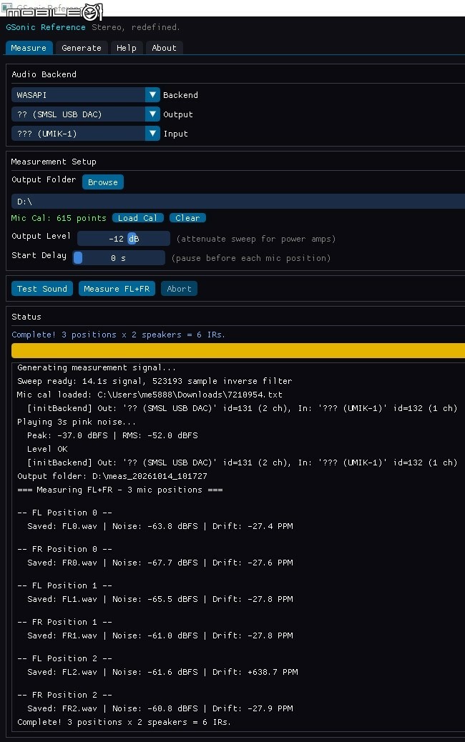Click 'Saved: FL2.wav' line with +638.7 PPM drift
This screenshot has width=465, height=742.
pyautogui.click(x=162, y=672)
